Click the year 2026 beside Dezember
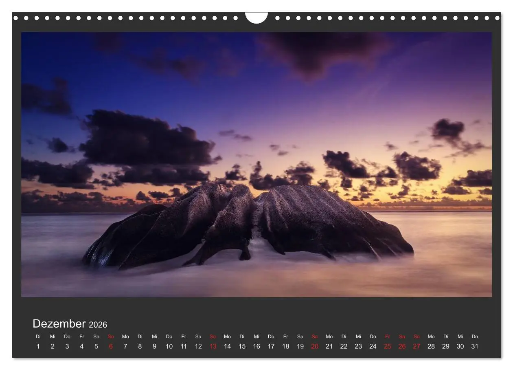 98,325
